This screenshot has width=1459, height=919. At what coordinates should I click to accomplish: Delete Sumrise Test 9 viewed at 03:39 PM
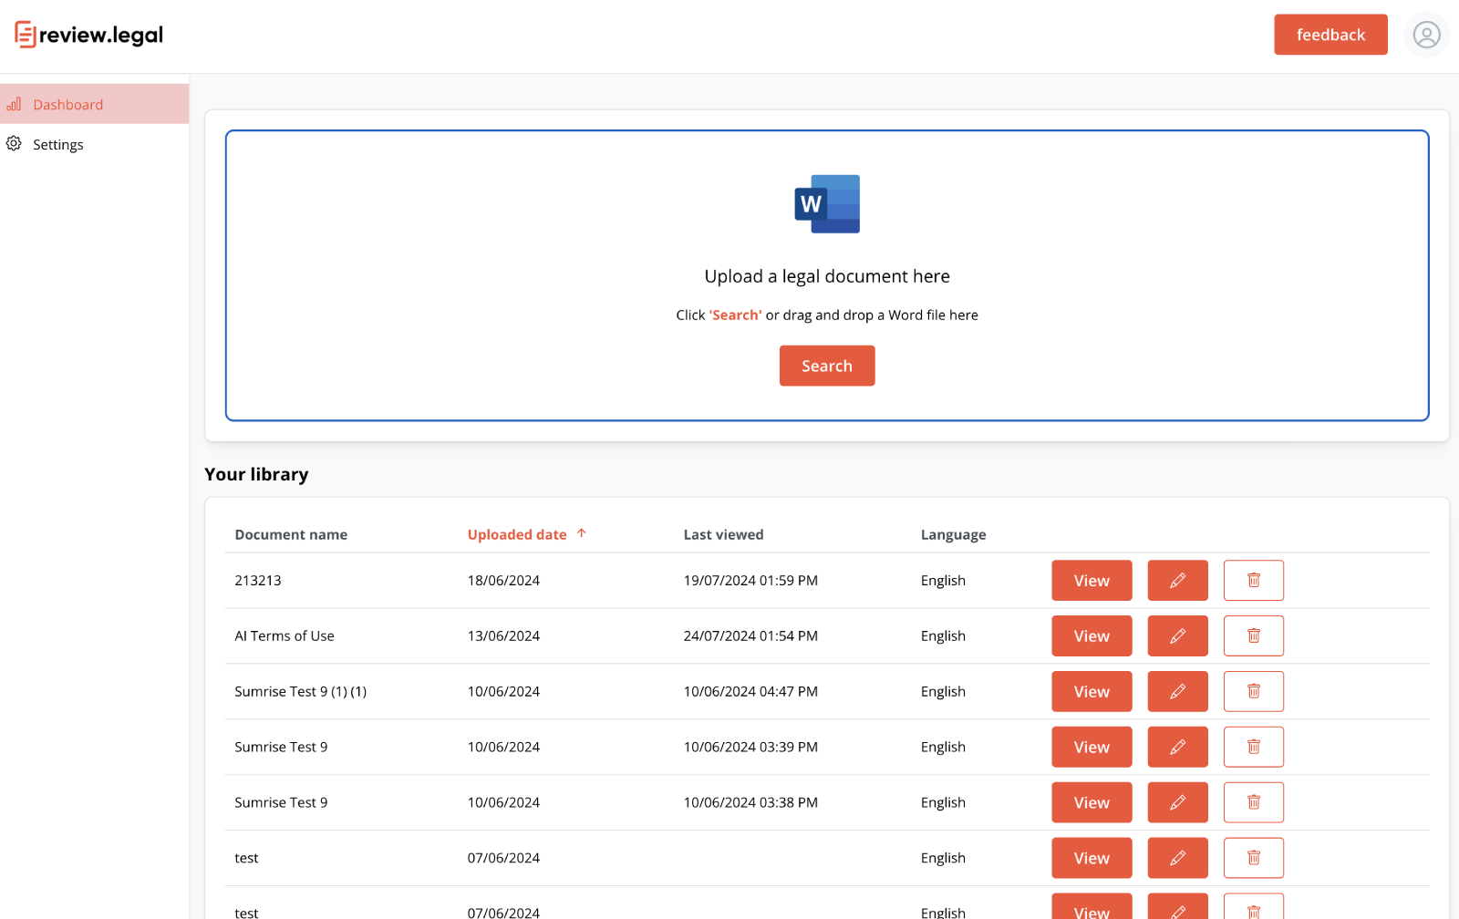pos(1254,748)
